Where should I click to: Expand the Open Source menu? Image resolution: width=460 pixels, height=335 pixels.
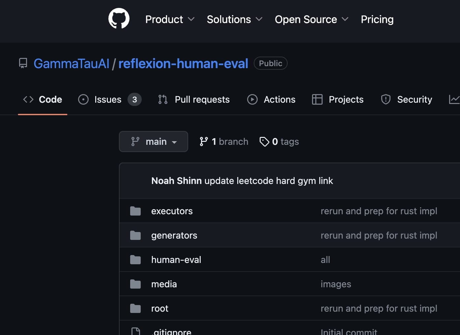coord(311,19)
